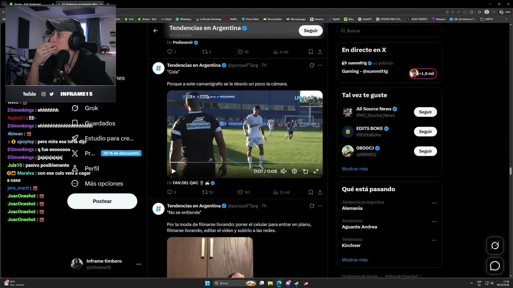Screen dimensions: 513x288
Task: Repost the post showing 5 reposts
Action: (207, 52)
